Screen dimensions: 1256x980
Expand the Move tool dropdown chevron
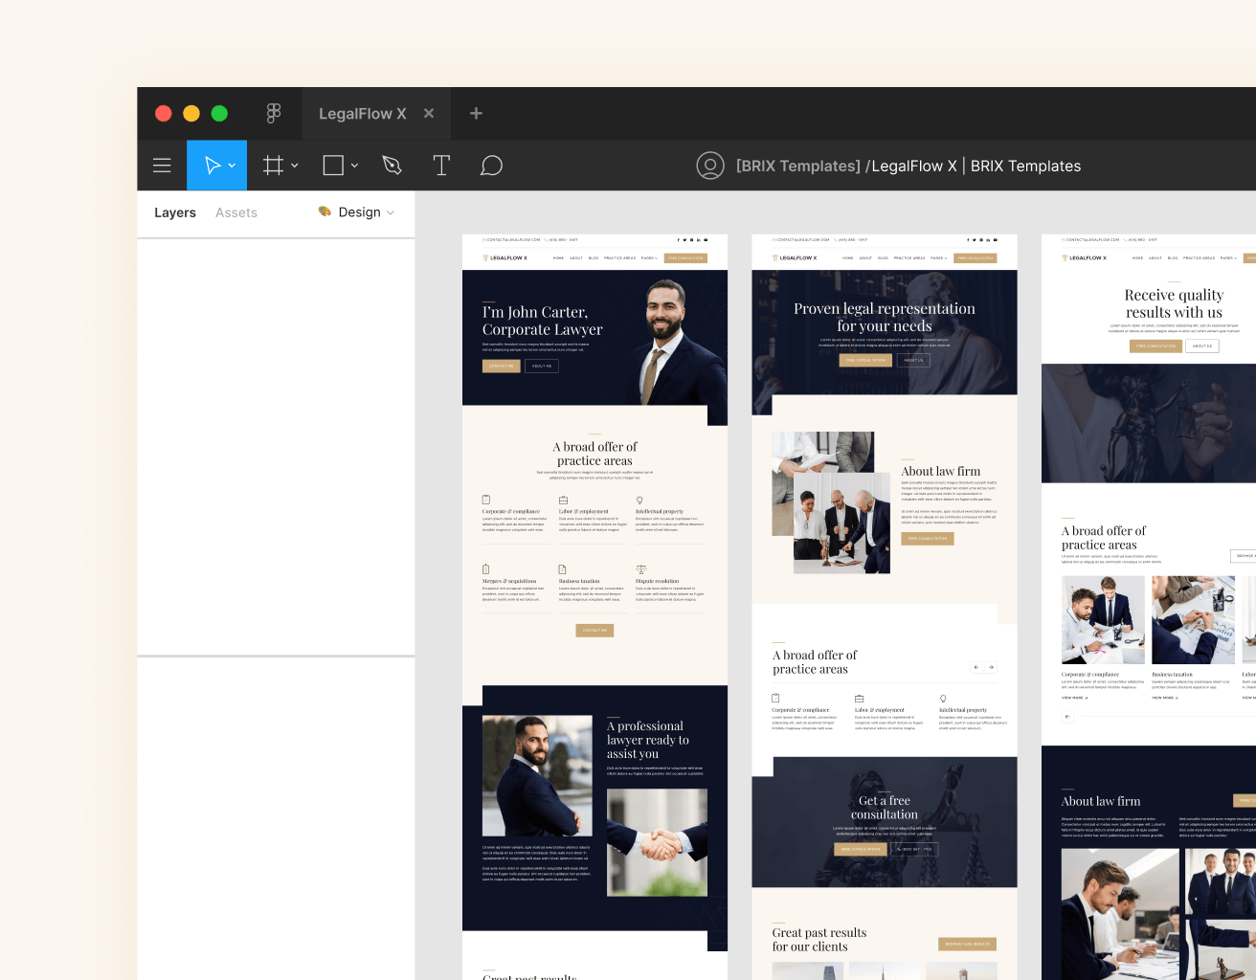click(x=230, y=165)
